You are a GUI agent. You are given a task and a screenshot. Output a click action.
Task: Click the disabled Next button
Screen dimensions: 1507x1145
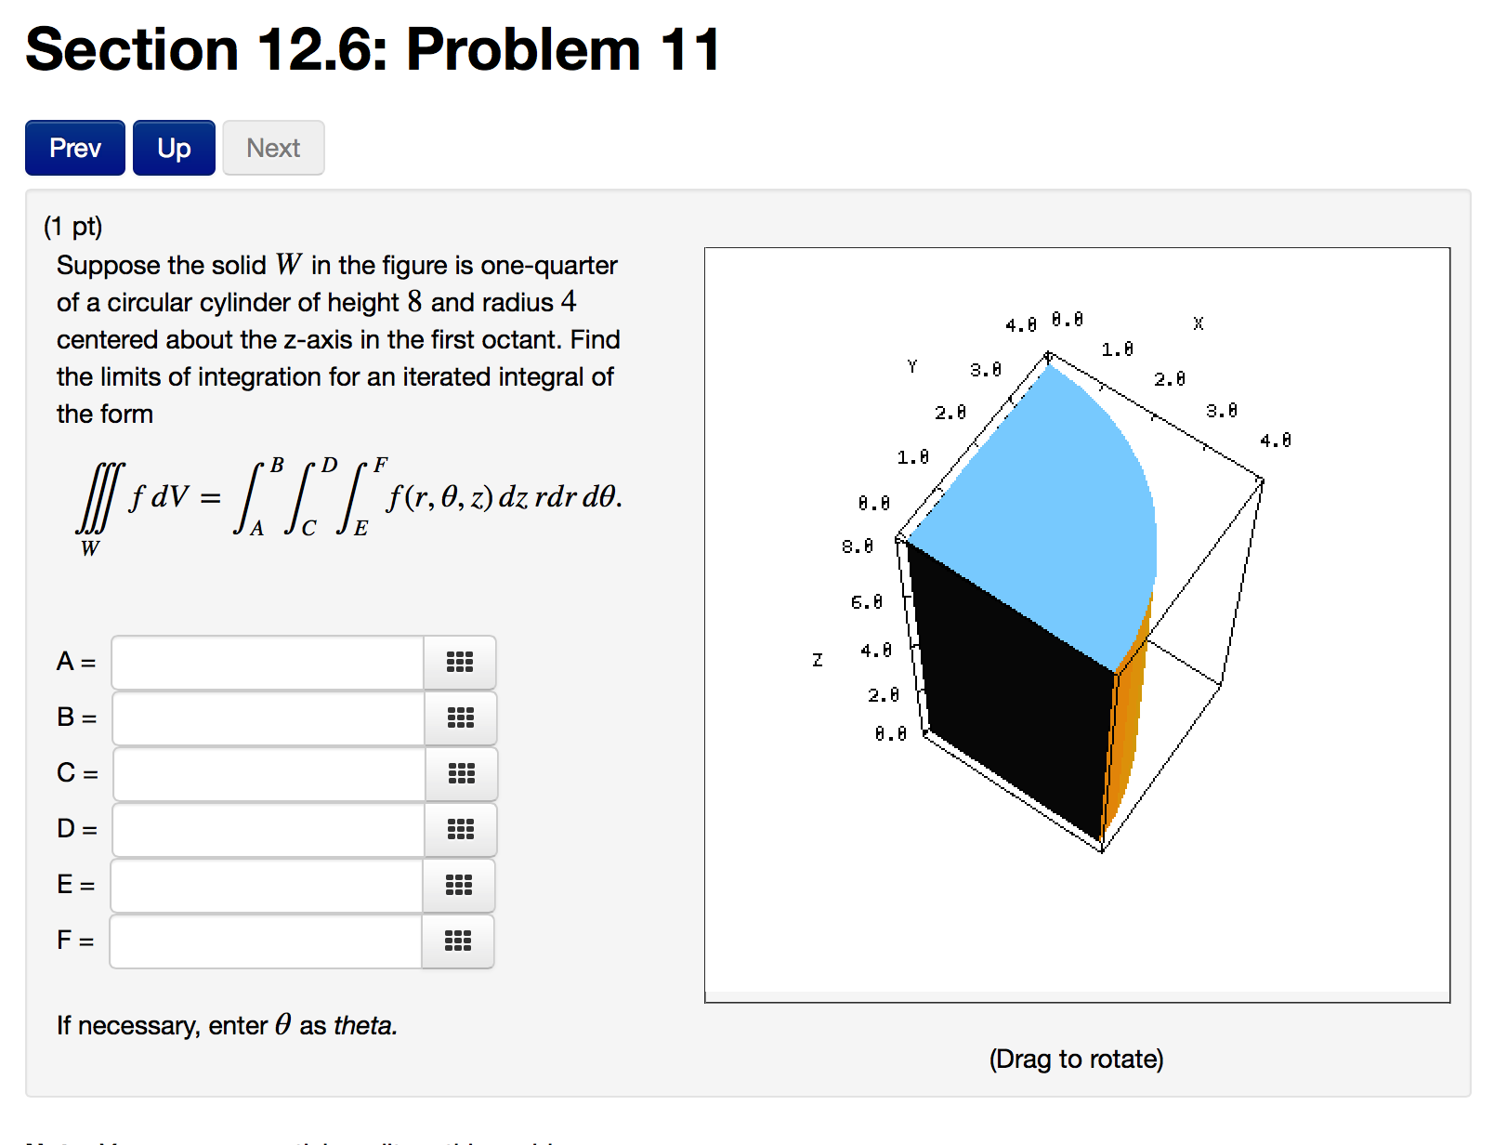pos(272,147)
